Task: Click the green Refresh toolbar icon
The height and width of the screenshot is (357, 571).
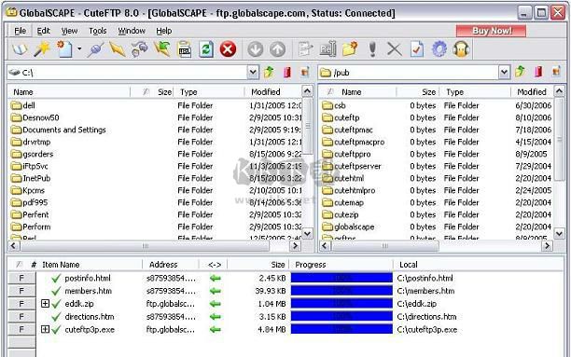Action: [206, 49]
